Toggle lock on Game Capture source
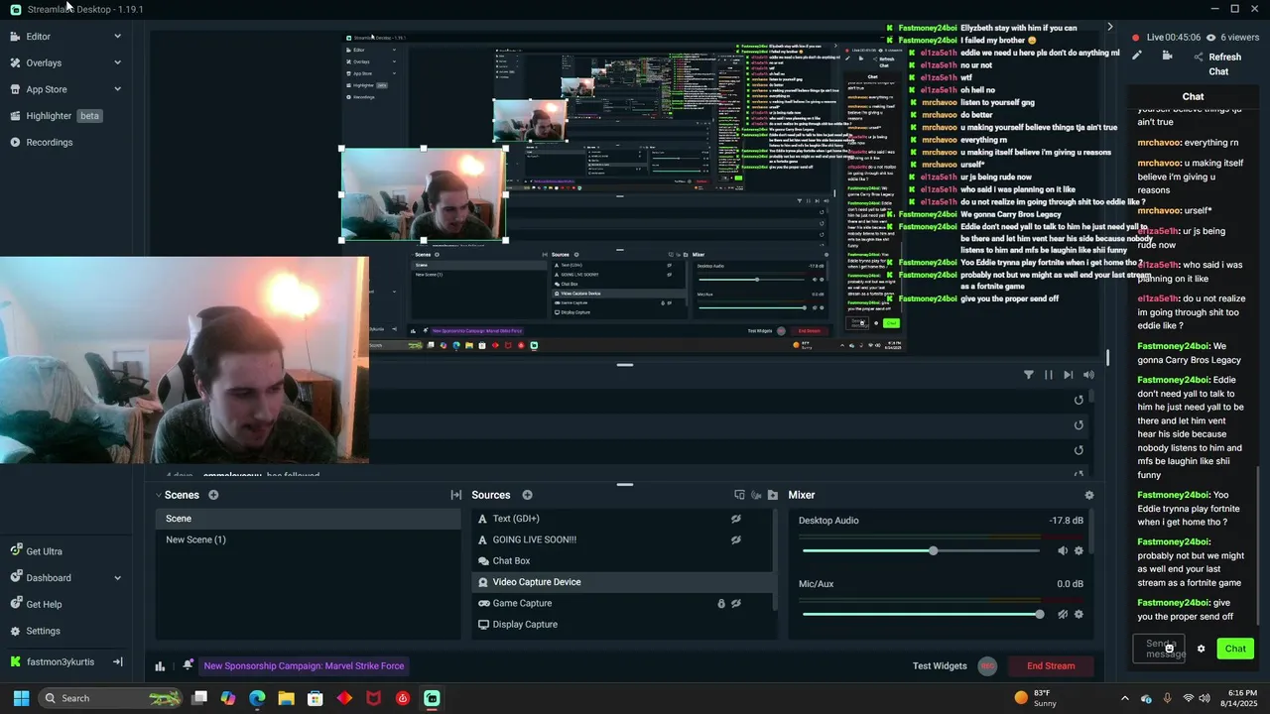The width and height of the screenshot is (1270, 714). 721,603
